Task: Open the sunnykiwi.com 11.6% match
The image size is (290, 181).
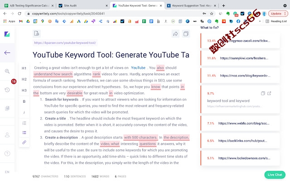Action: (240, 58)
